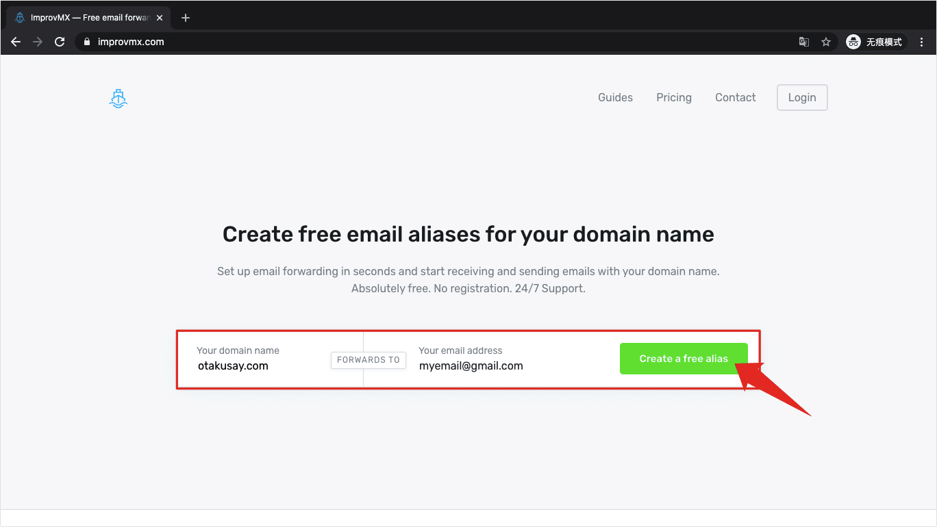
Task: Reload the page with the refresh icon
Action: [x=60, y=42]
